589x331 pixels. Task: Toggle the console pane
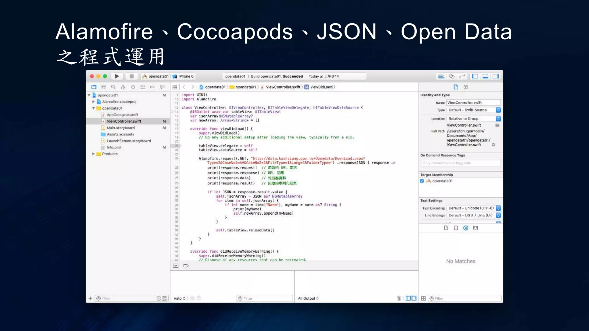414,298
